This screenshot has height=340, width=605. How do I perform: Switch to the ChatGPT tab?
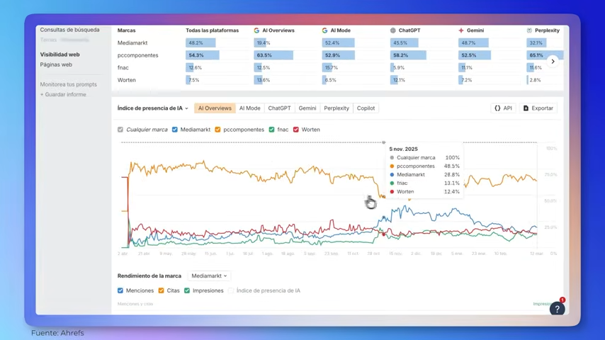pyautogui.click(x=279, y=108)
